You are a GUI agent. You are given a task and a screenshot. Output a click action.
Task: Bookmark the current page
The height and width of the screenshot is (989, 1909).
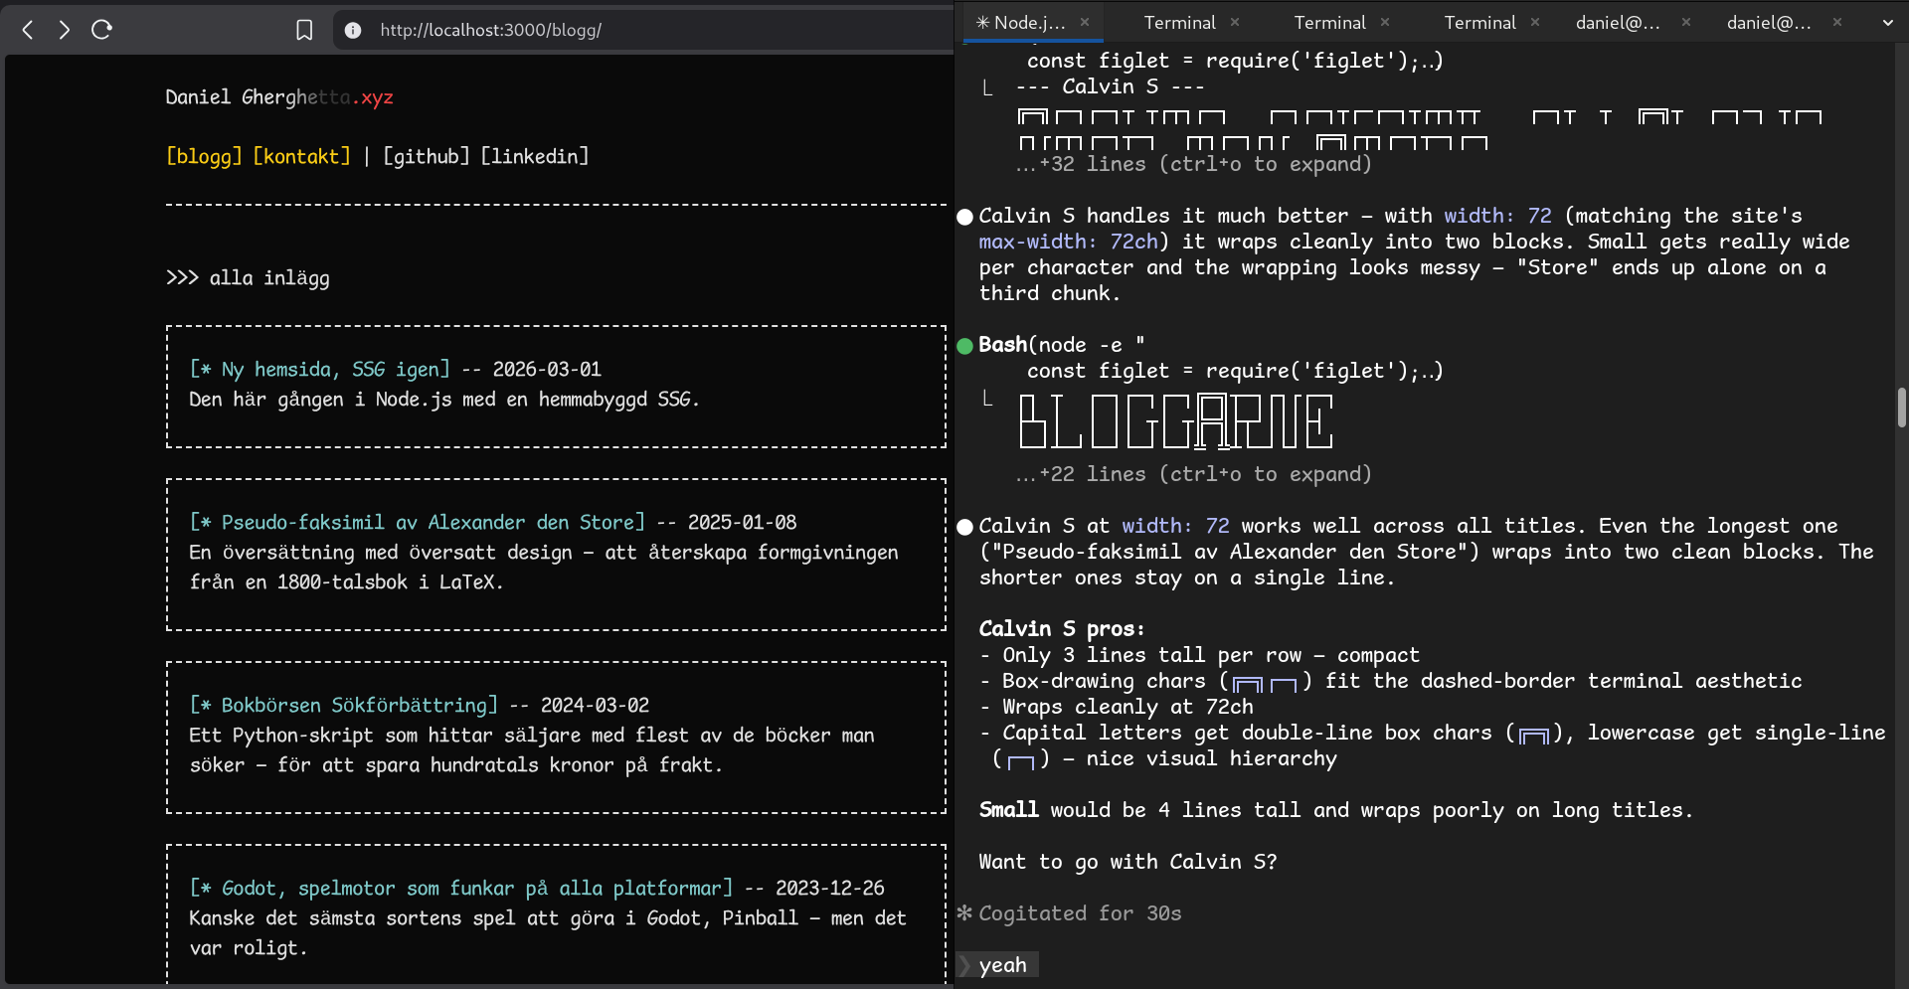point(304,30)
